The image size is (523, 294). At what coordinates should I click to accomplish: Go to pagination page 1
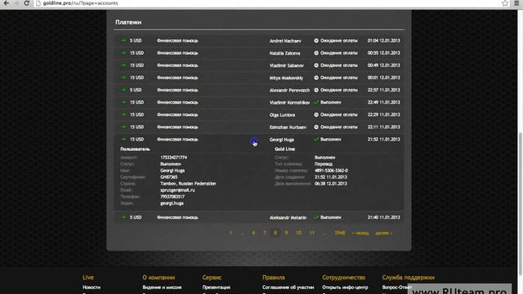(x=230, y=233)
